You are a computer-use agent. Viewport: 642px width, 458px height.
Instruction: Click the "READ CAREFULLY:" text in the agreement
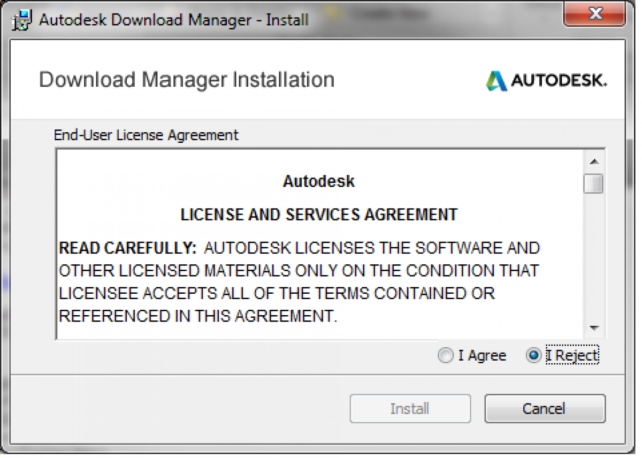[128, 248]
